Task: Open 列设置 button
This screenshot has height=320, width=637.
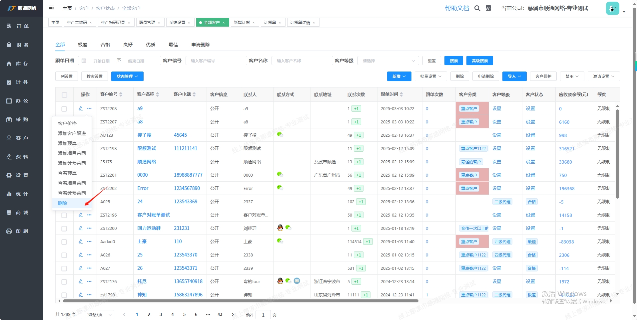Action: 67,76
